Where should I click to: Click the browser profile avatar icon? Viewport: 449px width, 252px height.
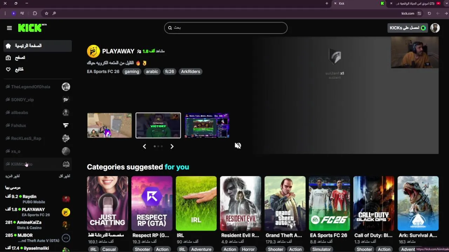[x=13, y=13]
